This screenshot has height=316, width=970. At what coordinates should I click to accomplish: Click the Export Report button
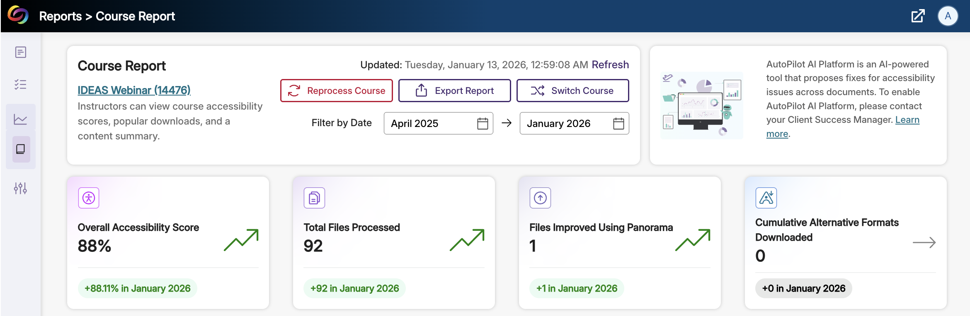coord(454,90)
